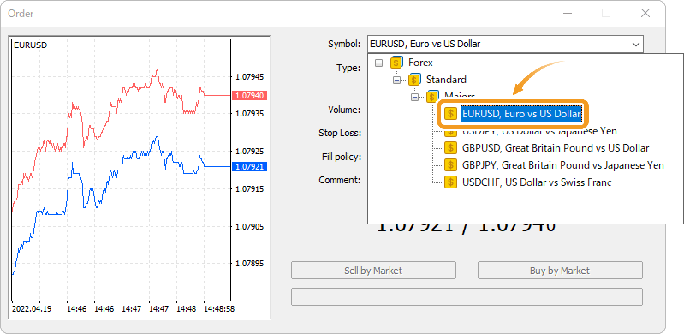Click the Sell by Market button
This screenshot has height=334, width=684.
373,271
